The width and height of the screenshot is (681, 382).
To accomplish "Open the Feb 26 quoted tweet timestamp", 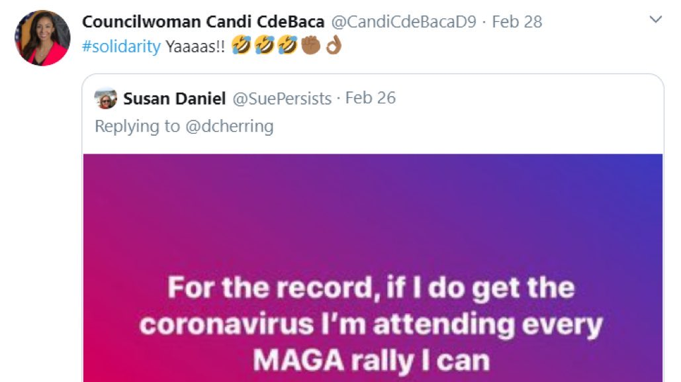I will tap(371, 98).
